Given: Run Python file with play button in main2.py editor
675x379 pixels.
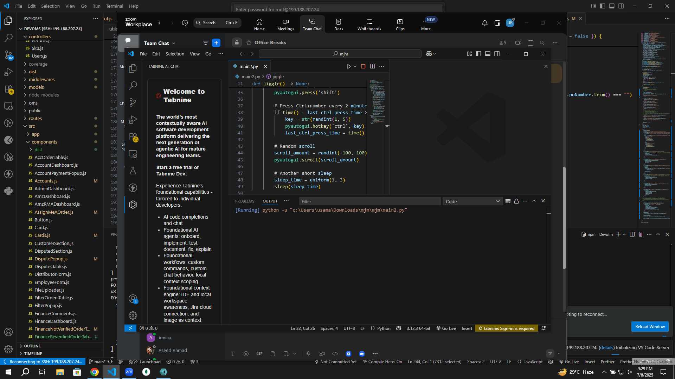Looking at the screenshot, I should click(349, 66).
